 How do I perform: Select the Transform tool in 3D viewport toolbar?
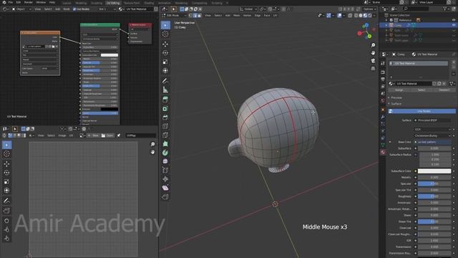pyautogui.click(x=165, y=70)
